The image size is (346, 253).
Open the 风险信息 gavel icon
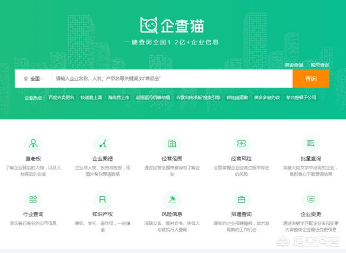click(172, 199)
